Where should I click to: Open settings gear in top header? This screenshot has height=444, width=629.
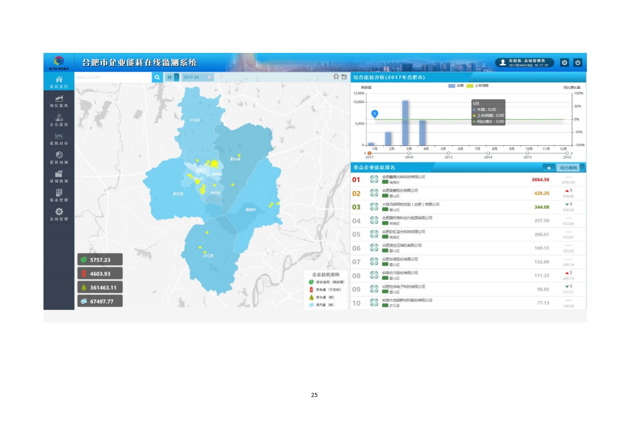(564, 63)
